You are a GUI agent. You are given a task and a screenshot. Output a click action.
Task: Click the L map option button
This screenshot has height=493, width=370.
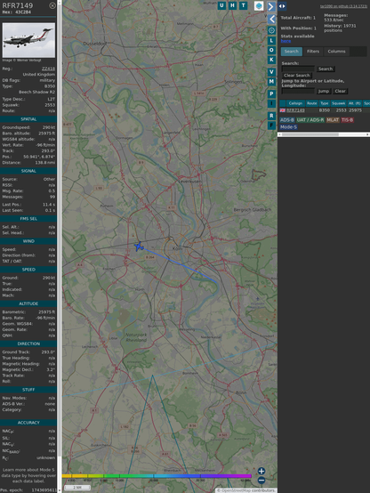(271, 41)
